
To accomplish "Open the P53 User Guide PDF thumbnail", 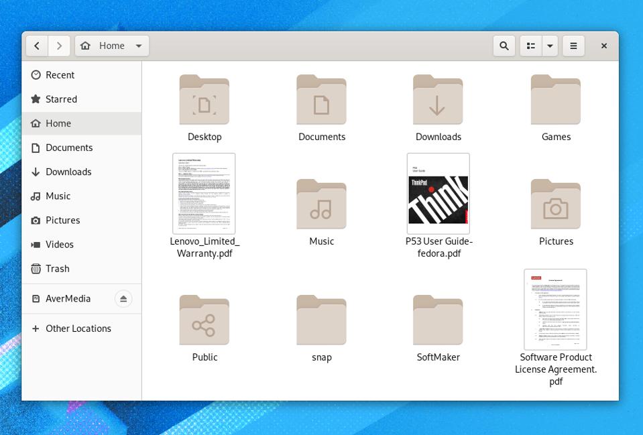I will (439, 193).
